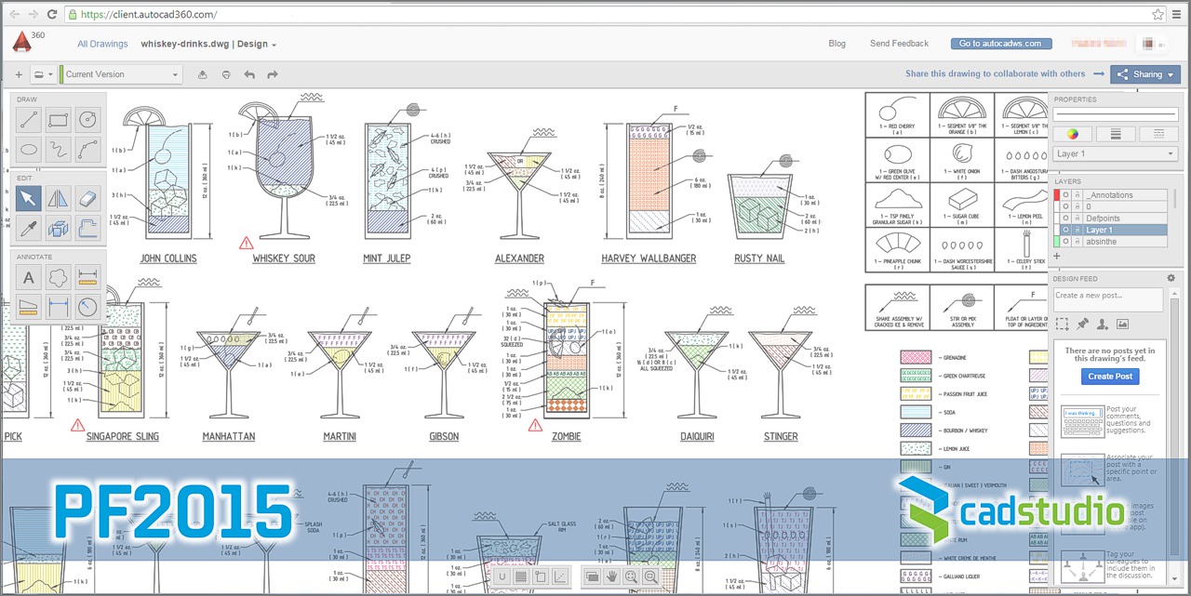Choose the area measure tool

click(x=29, y=306)
